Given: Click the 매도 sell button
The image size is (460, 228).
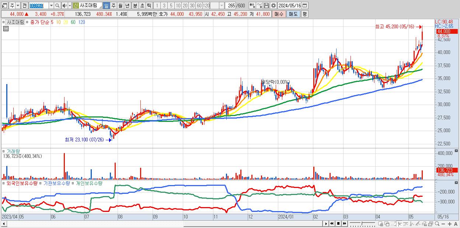Looking at the screenshot, I should [x=293, y=14].
